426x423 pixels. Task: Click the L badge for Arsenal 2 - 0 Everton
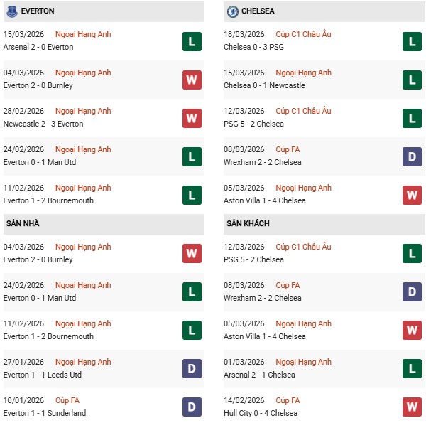click(191, 41)
